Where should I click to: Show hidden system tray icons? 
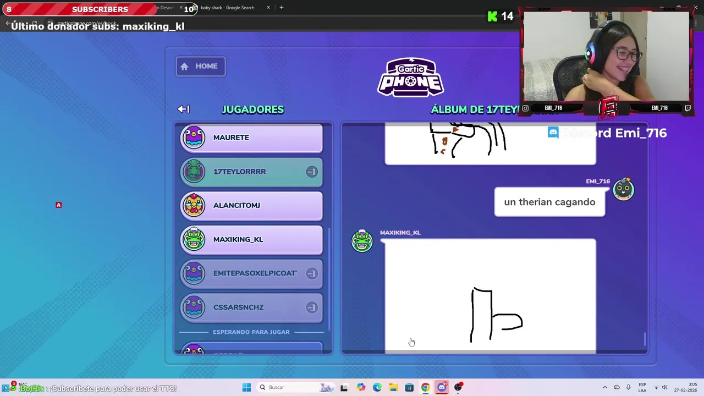[605, 387]
